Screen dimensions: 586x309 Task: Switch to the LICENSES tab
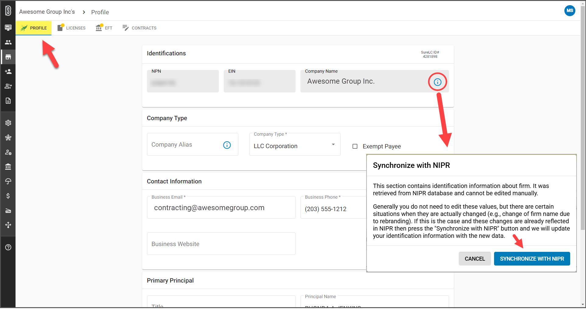click(72, 28)
